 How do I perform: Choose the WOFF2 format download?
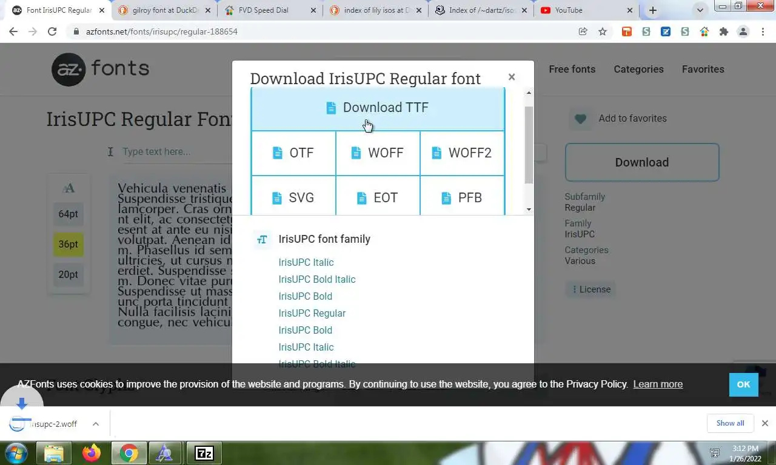(462, 153)
